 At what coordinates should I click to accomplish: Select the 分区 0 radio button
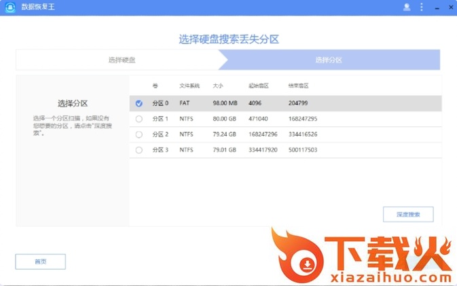(x=139, y=103)
